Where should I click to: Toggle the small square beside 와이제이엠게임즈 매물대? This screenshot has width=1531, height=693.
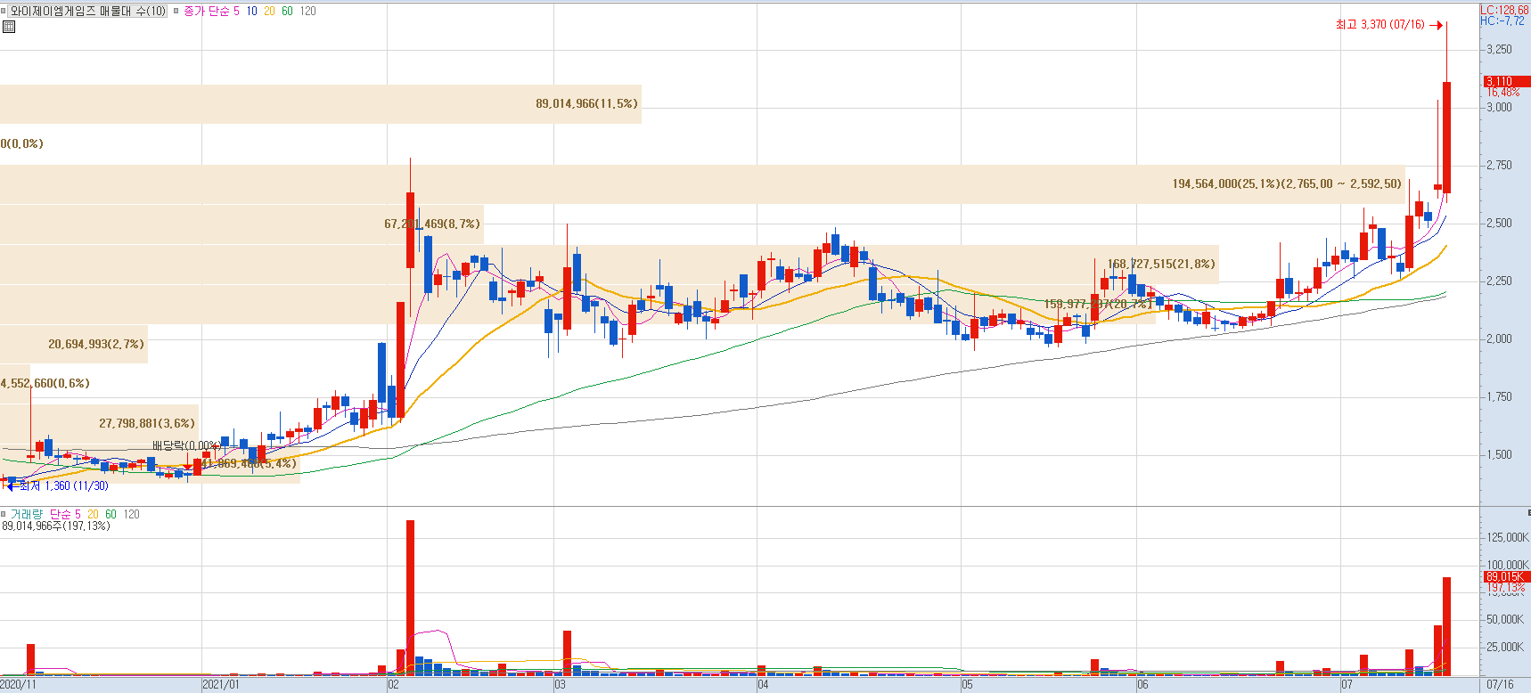4,12
